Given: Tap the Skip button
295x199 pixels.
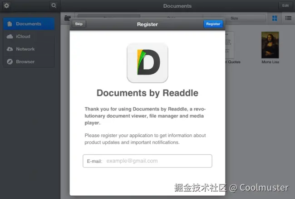Looking at the screenshot, I should 79,24.
